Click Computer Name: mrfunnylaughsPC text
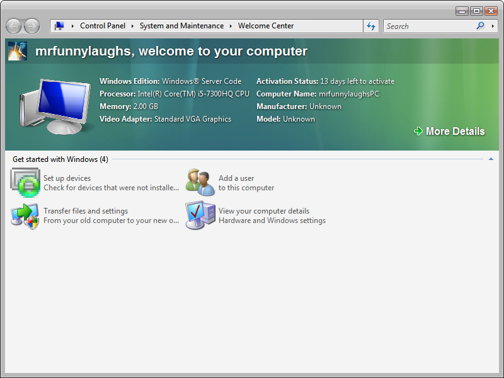 (318, 93)
